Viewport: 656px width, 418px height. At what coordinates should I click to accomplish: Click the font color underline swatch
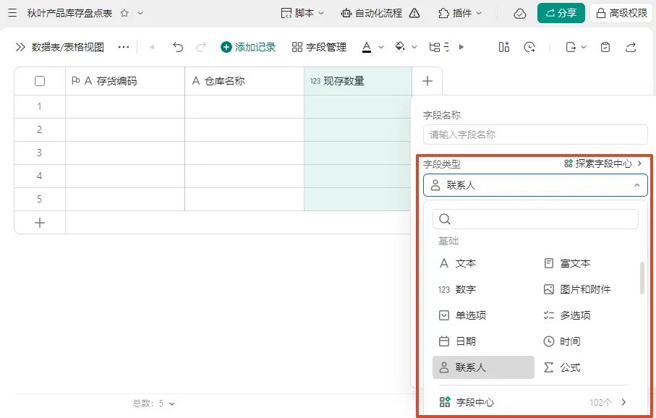367,47
